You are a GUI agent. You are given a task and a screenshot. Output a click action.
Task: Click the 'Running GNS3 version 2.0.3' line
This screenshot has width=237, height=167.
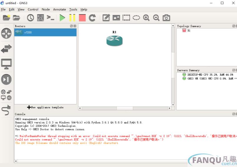(x=79, y=123)
